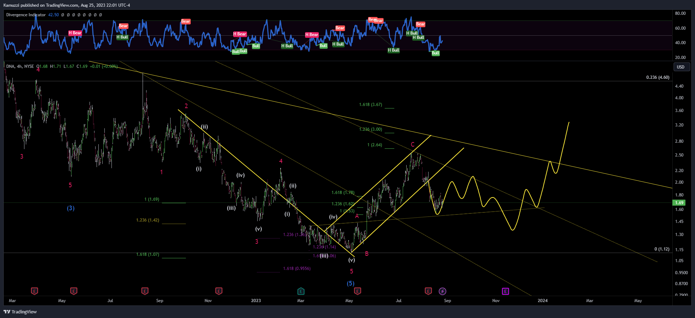Click the TradingView logo
This screenshot has width=695, height=318.
[x=20, y=312]
